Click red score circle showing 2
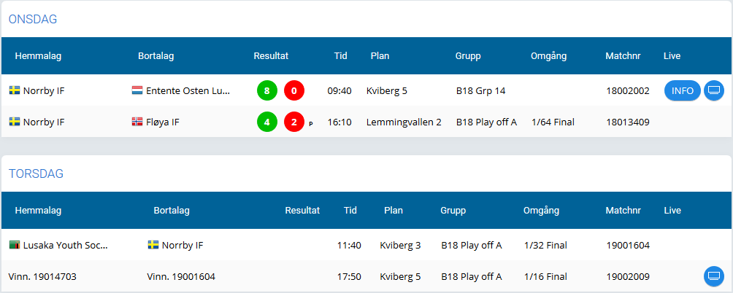This screenshot has height=293, width=733. (294, 122)
